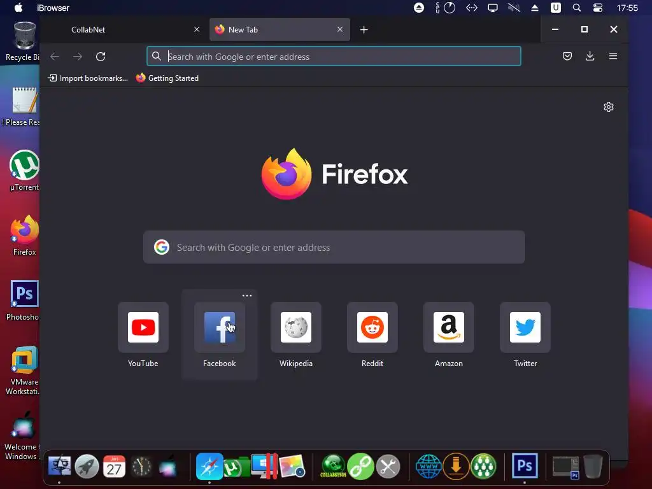Switch to the CollabNet tab
Viewport: 652px width, 489px height.
point(125,29)
